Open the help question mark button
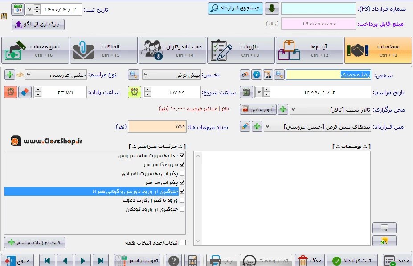 pyautogui.click(x=174, y=261)
